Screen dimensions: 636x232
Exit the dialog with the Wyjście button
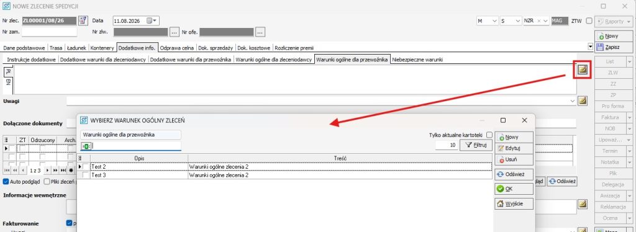click(514, 203)
